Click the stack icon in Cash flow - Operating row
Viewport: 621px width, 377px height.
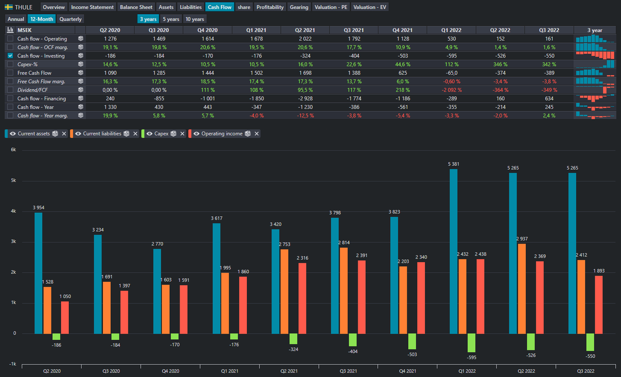click(81, 38)
